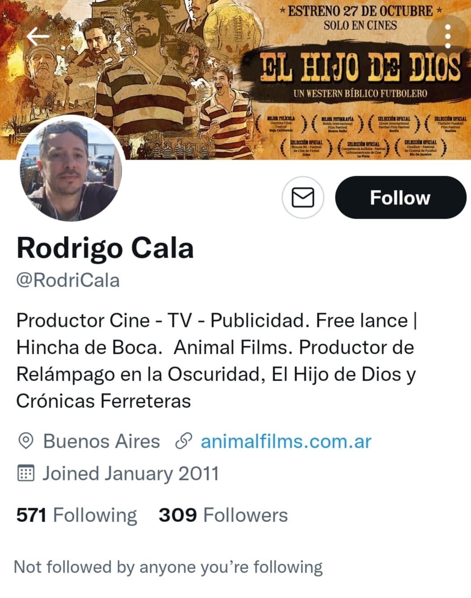Image resolution: width=471 pixels, height=598 pixels.
Task: Send a direct message via envelope icon
Action: (x=303, y=197)
